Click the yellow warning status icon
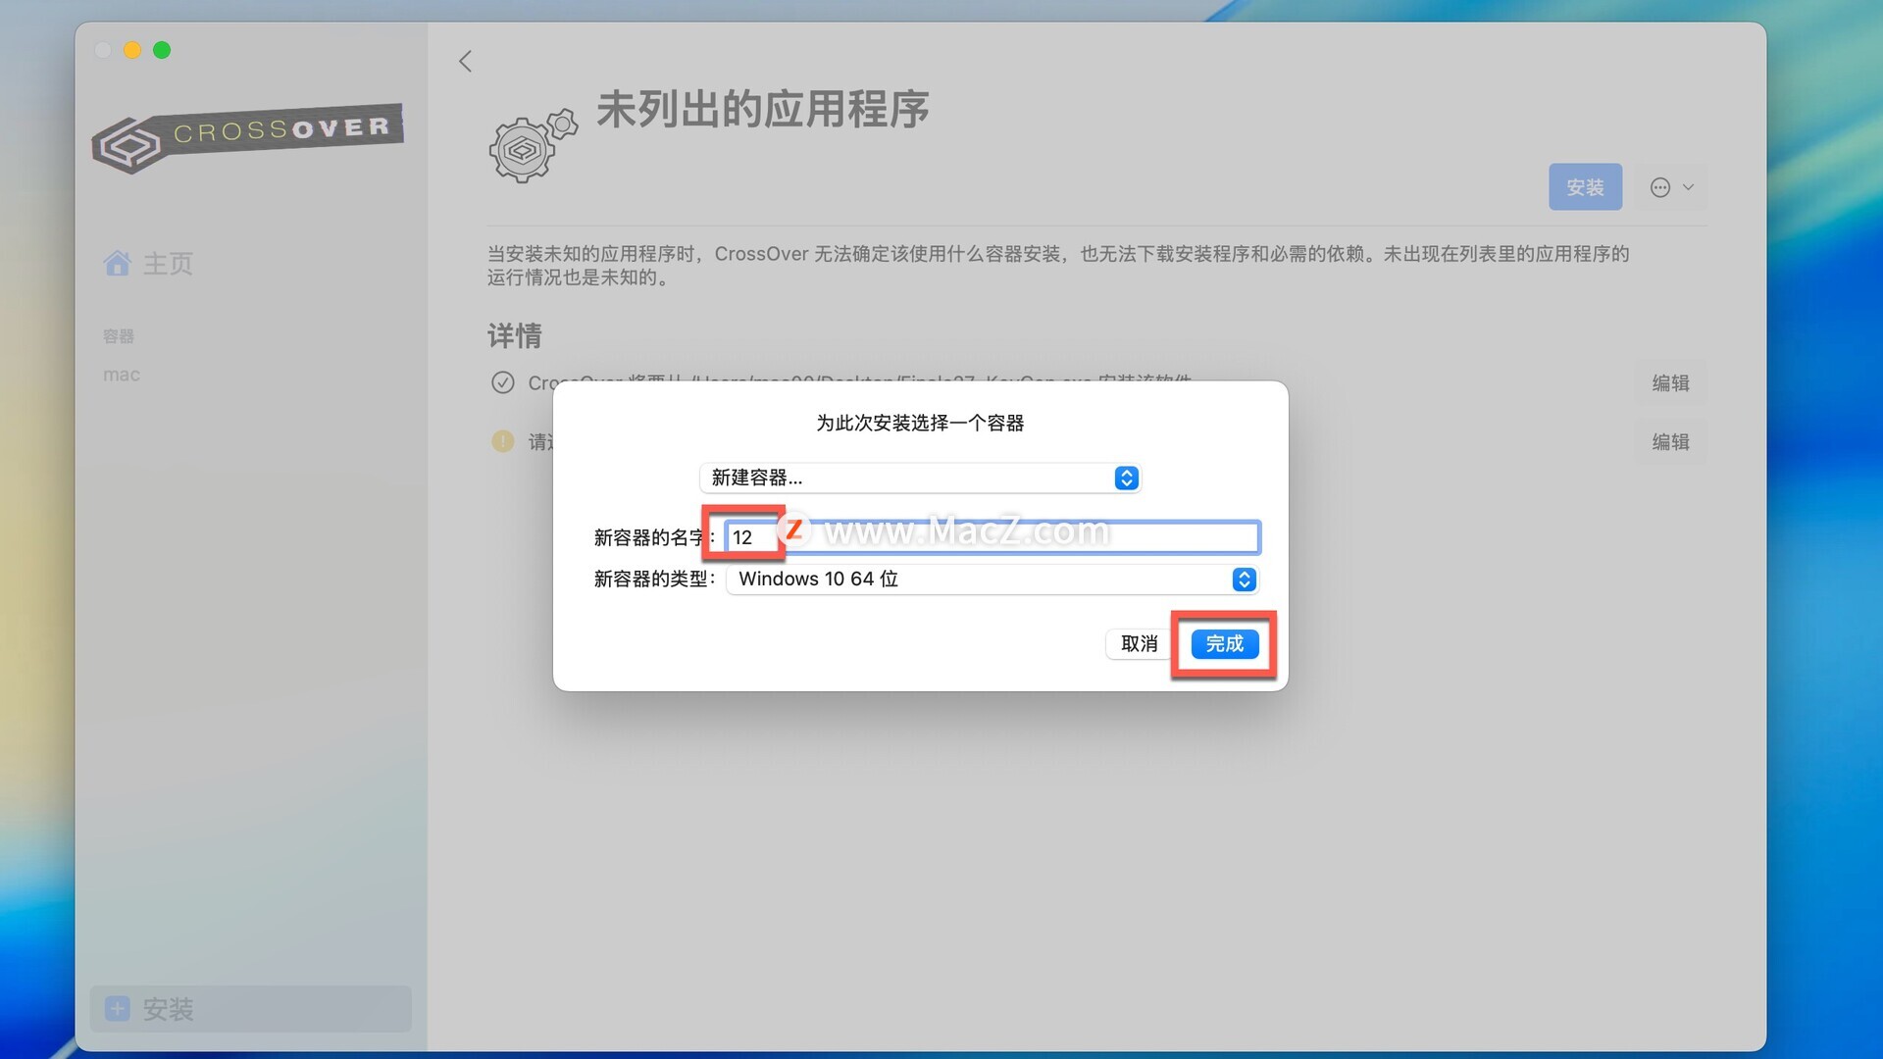The image size is (1883, 1059). click(502, 441)
